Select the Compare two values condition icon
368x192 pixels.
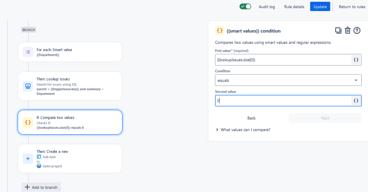[28, 122]
